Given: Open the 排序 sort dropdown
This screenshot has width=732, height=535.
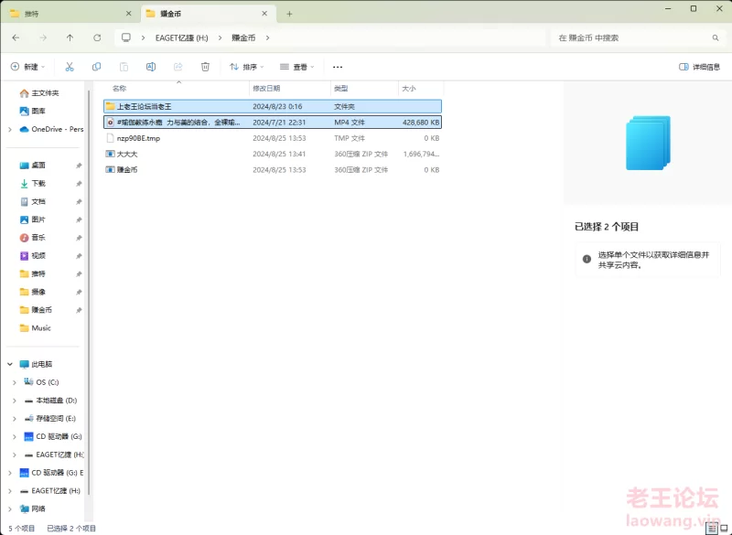Looking at the screenshot, I should 246,67.
